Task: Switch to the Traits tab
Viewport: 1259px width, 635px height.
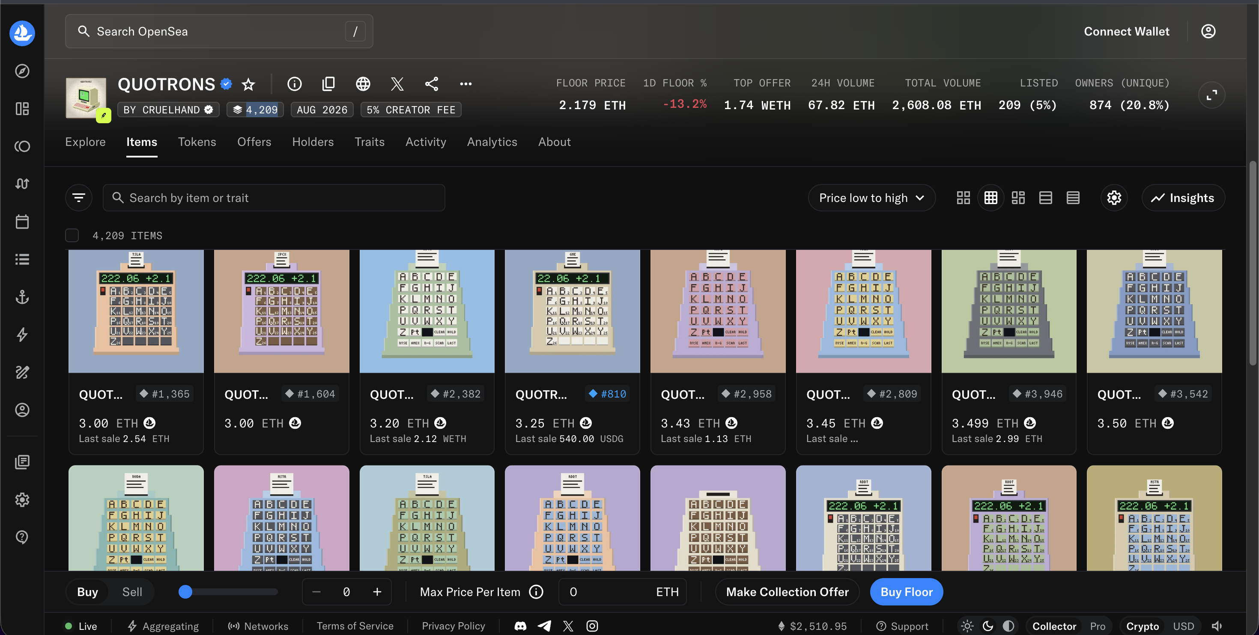Action: pos(370,142)
